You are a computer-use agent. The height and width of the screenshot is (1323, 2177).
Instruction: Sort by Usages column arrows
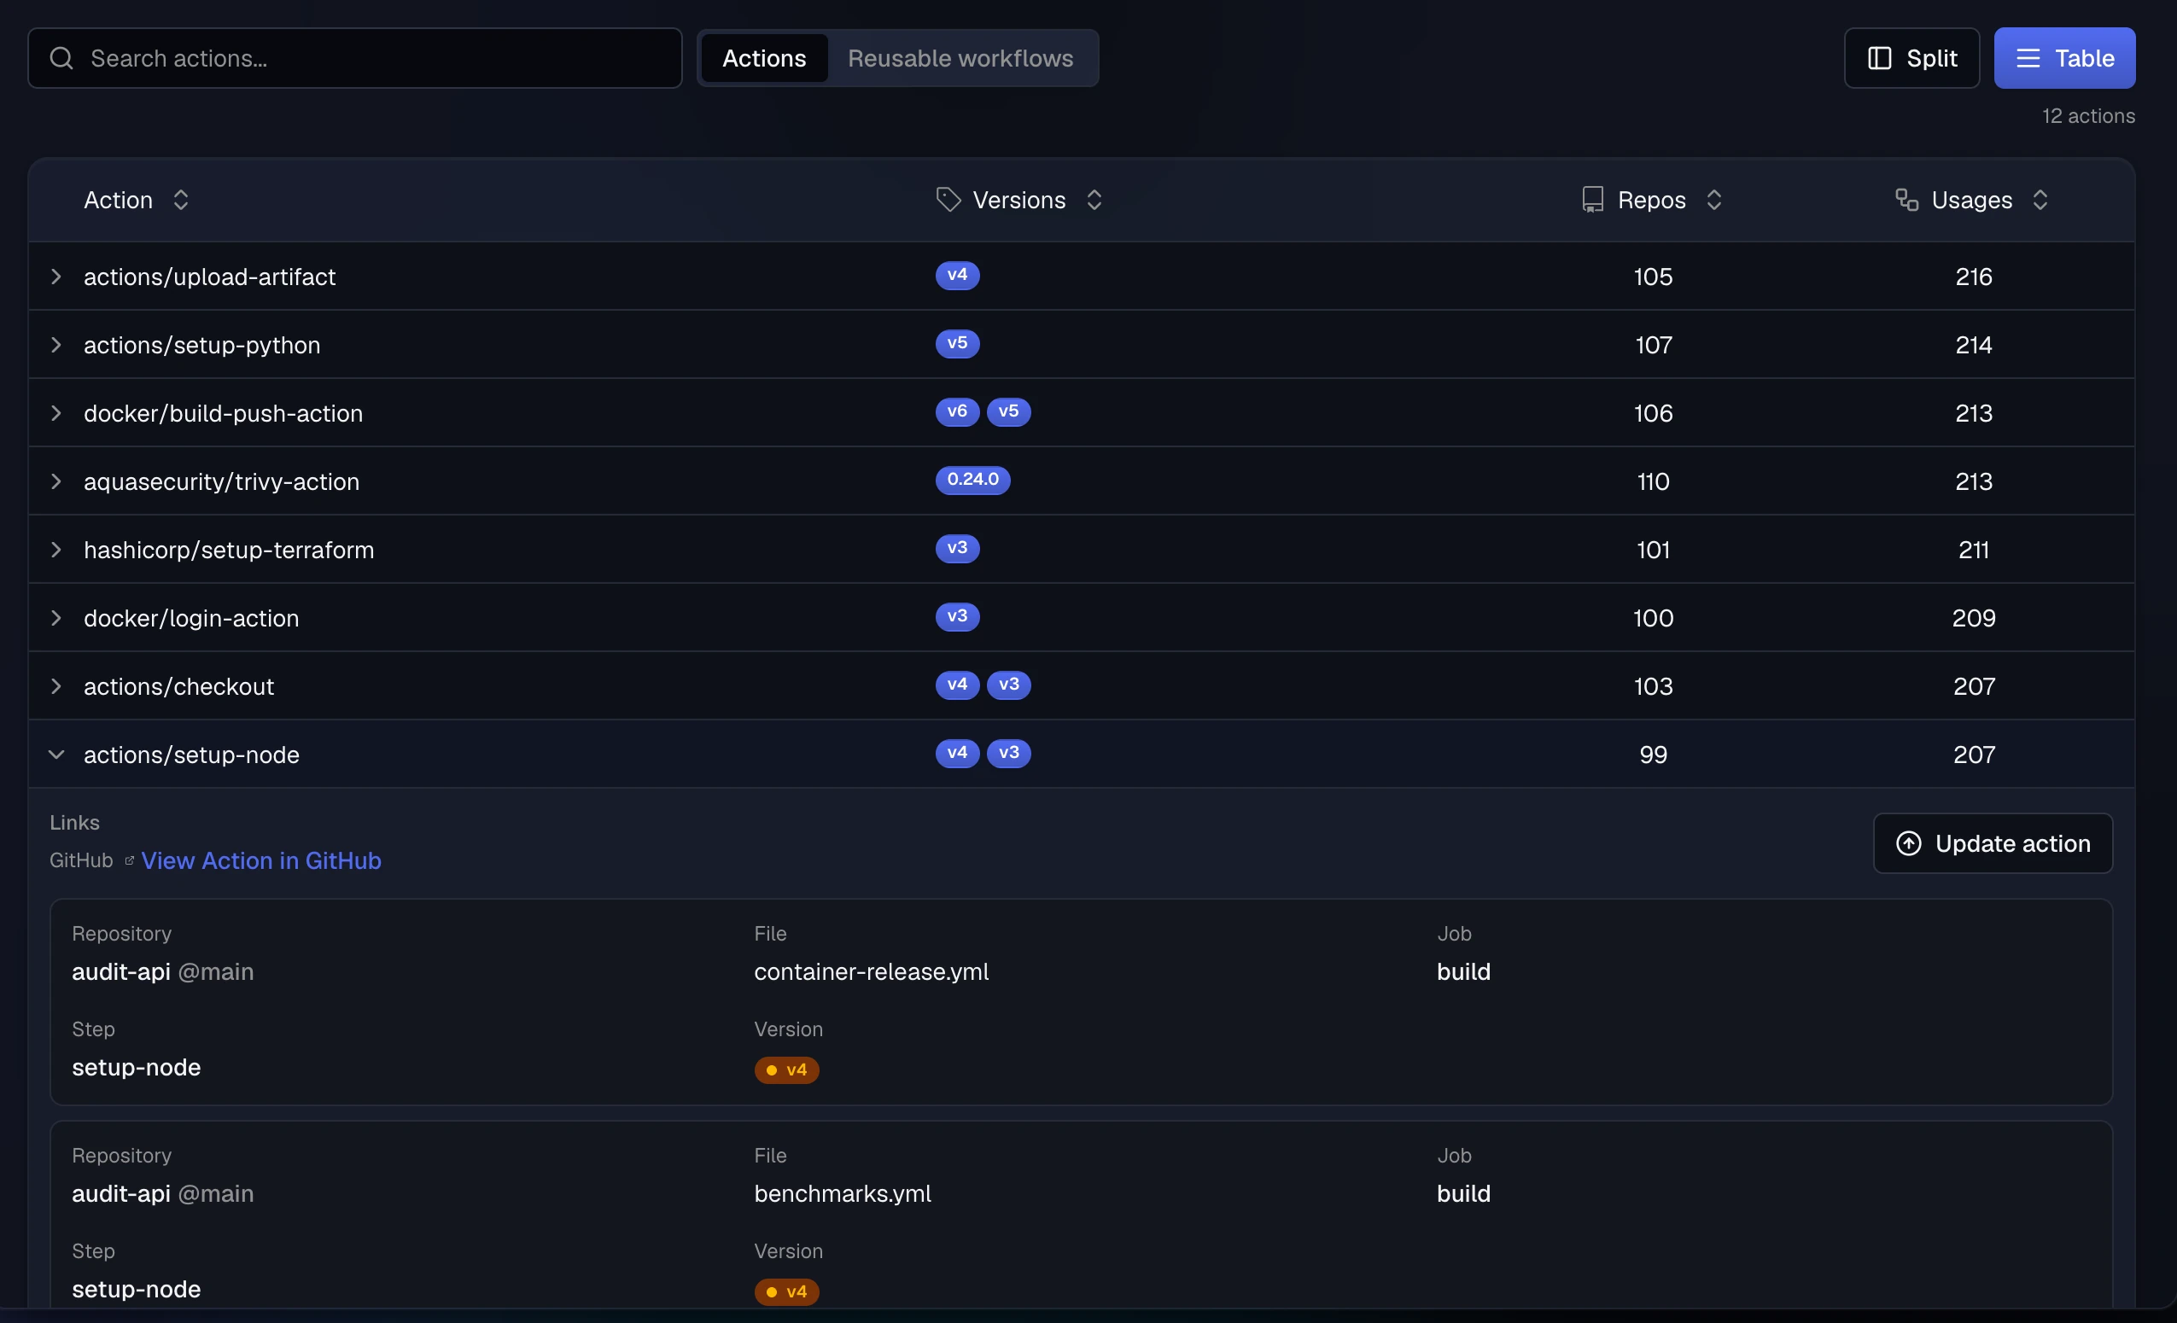point(2040,200)
